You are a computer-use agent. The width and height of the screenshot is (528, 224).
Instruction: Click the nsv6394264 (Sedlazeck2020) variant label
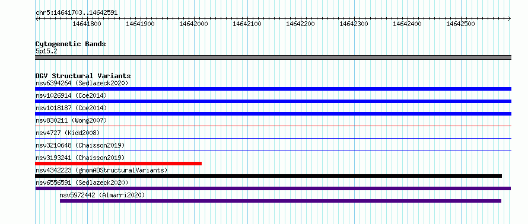[82, 83]
